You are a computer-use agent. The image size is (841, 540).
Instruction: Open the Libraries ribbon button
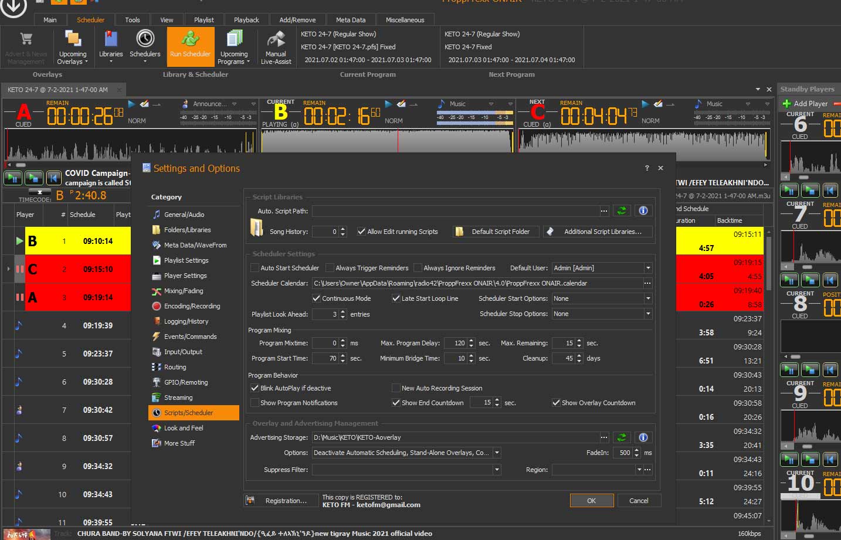[x=111, y=47]
